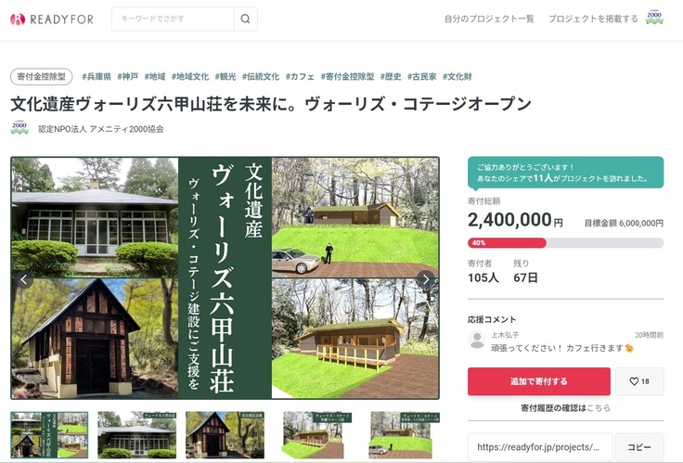Click the search magnifier icon
The width and height of the screenshot is (683, 463).
coord(246,19)
